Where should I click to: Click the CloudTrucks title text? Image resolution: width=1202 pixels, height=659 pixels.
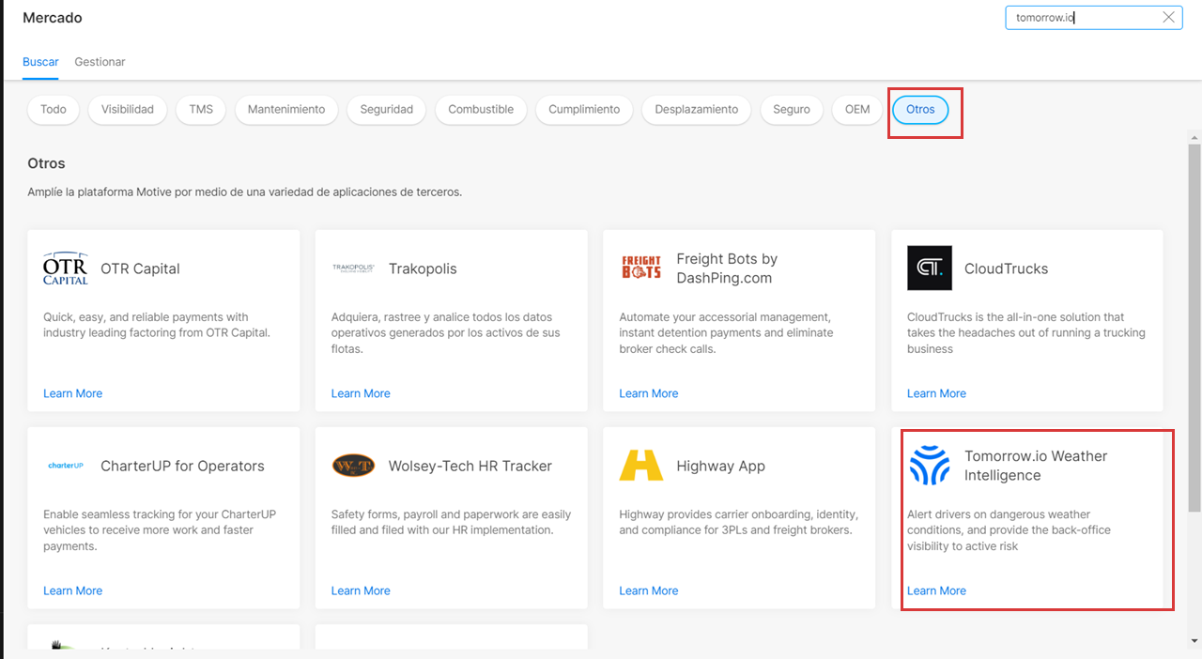pyautogui.click(x=1006, y=268)
